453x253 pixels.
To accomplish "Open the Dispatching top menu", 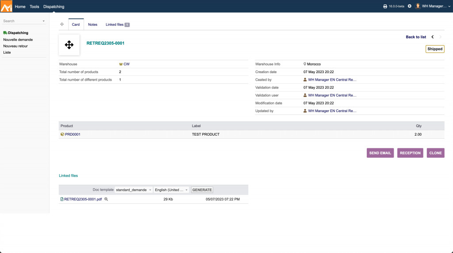I will coord(54,7).
